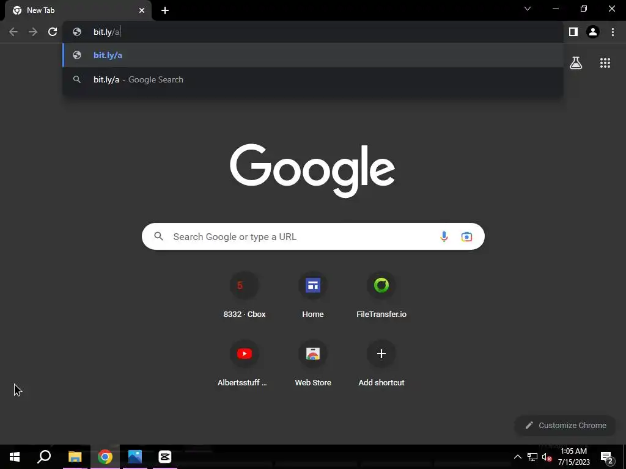
Task: Select the bit.ly/a Google Search suggestion
Action: coord(313,79)
